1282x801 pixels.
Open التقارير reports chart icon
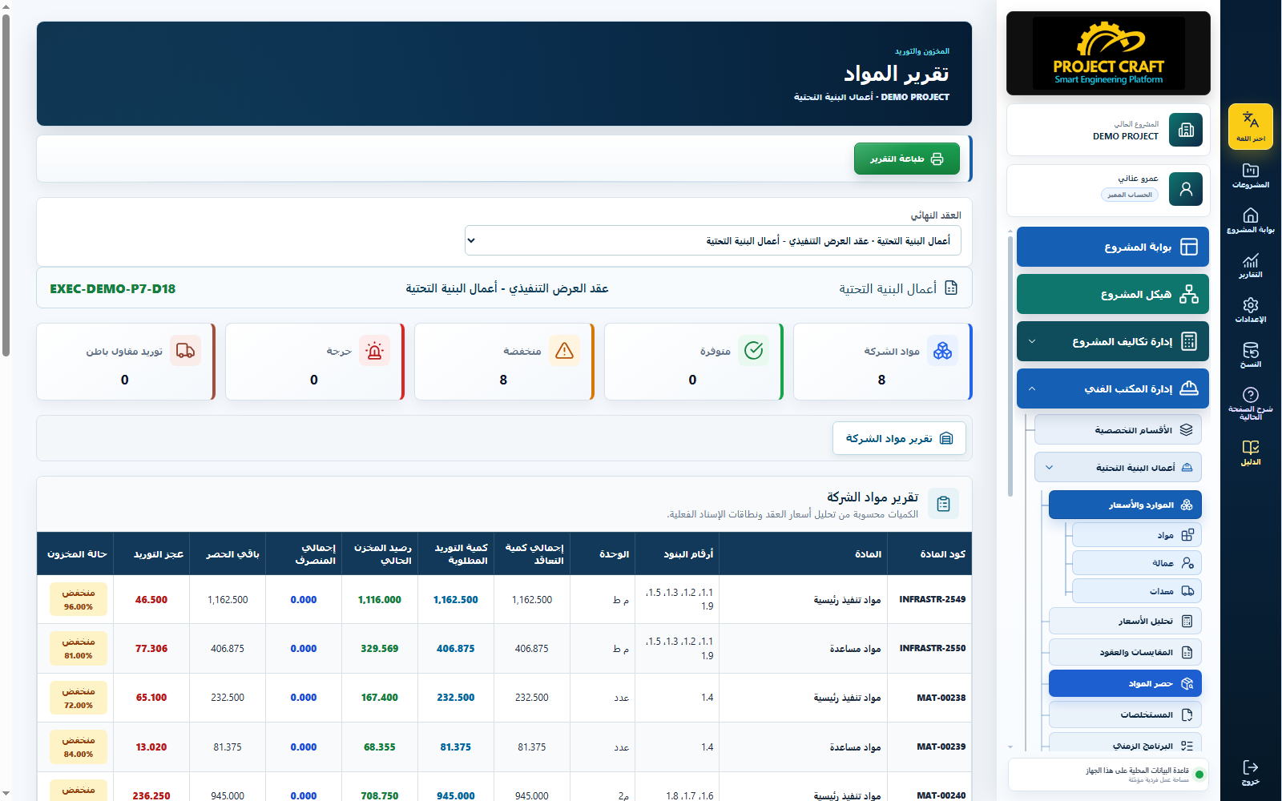pos(1250,265)
